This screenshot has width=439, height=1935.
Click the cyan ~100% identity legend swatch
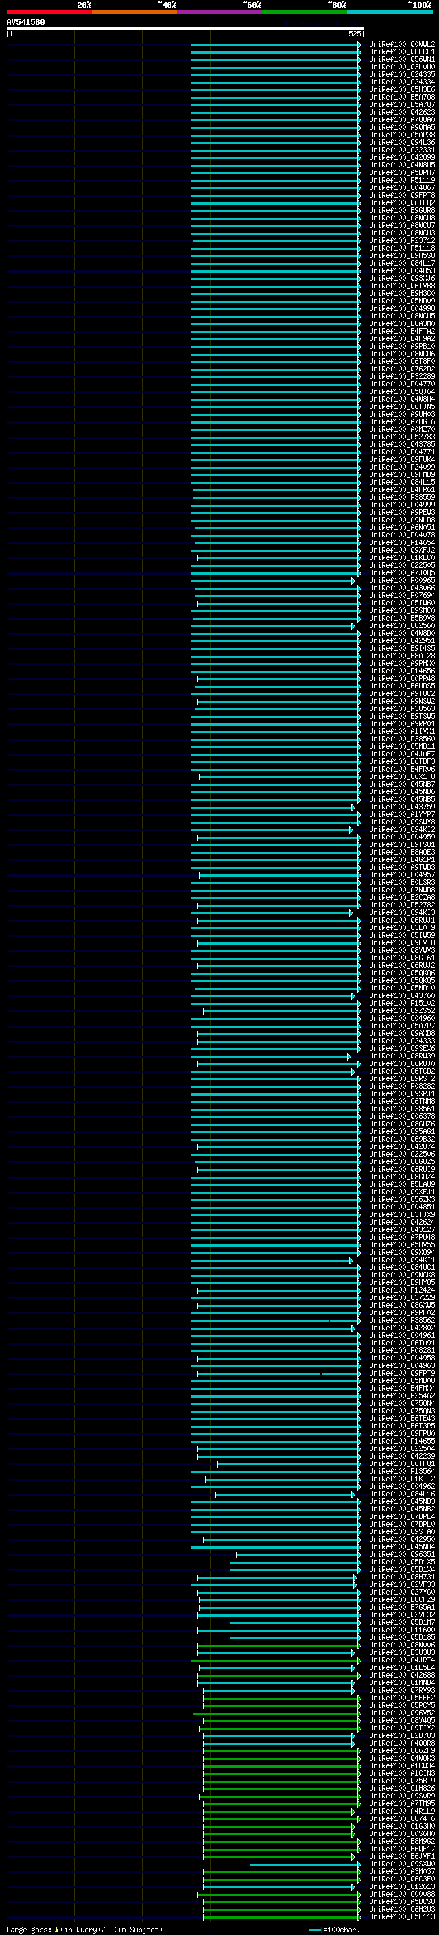point(390,12)
